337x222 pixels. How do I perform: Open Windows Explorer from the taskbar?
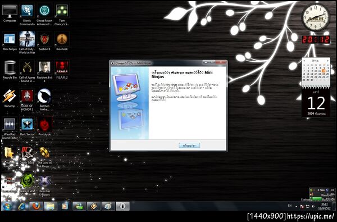click(51, 206)
